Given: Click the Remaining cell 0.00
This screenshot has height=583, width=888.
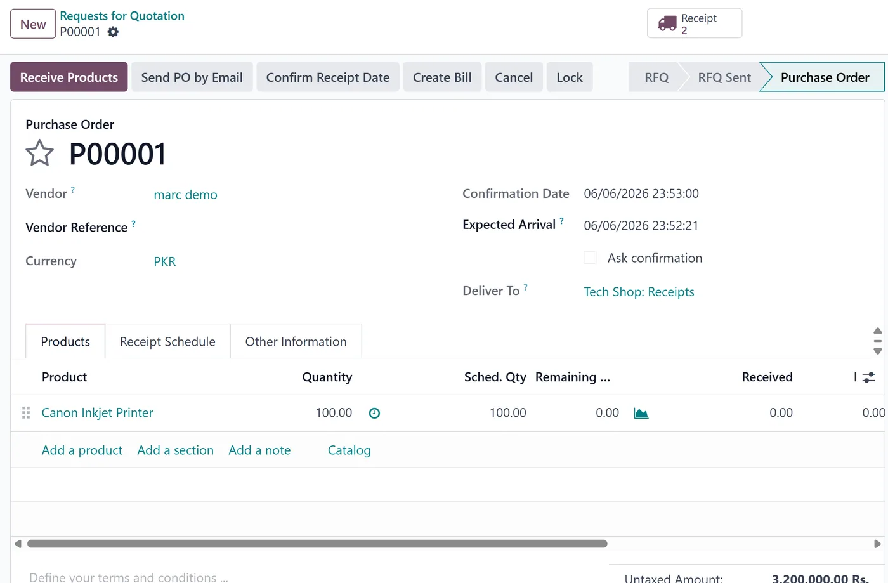Looking at the screenshot, I should click(607, 413).
